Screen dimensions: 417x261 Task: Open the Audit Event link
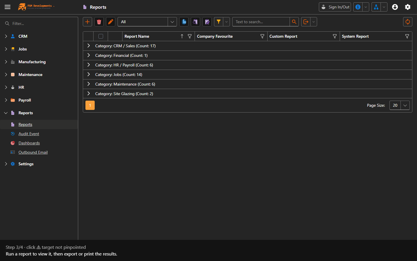pos(29,134)
